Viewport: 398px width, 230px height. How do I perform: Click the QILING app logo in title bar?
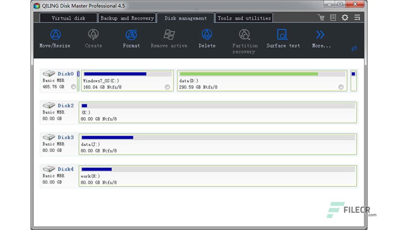pyautogui.click(x=37, y=6)
